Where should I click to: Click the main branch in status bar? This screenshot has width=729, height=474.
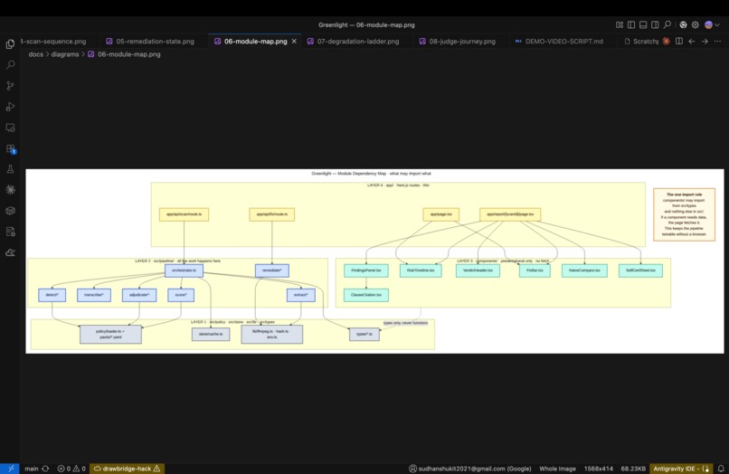coord(32,469)
